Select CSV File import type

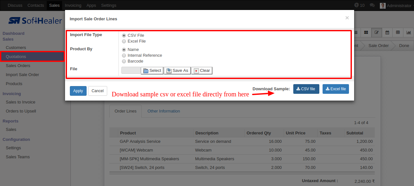point(124,35)
